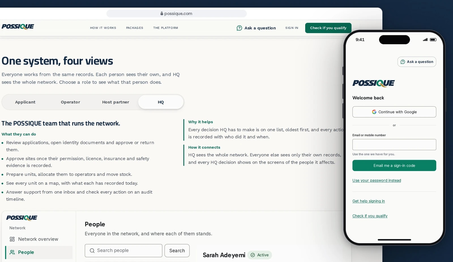Click the phone signal strength icon
Image resolution: width=453 pixels, height=262 pixels.
[425, 40]
